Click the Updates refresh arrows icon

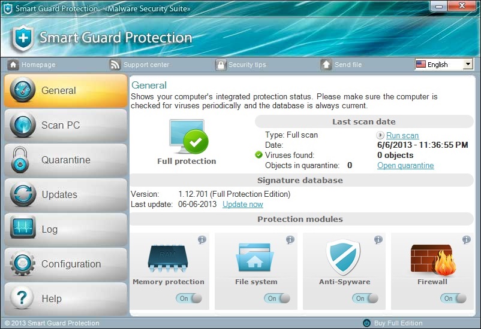click(22, 194)
